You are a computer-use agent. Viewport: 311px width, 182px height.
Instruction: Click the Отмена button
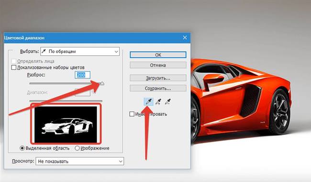(158, 65)
